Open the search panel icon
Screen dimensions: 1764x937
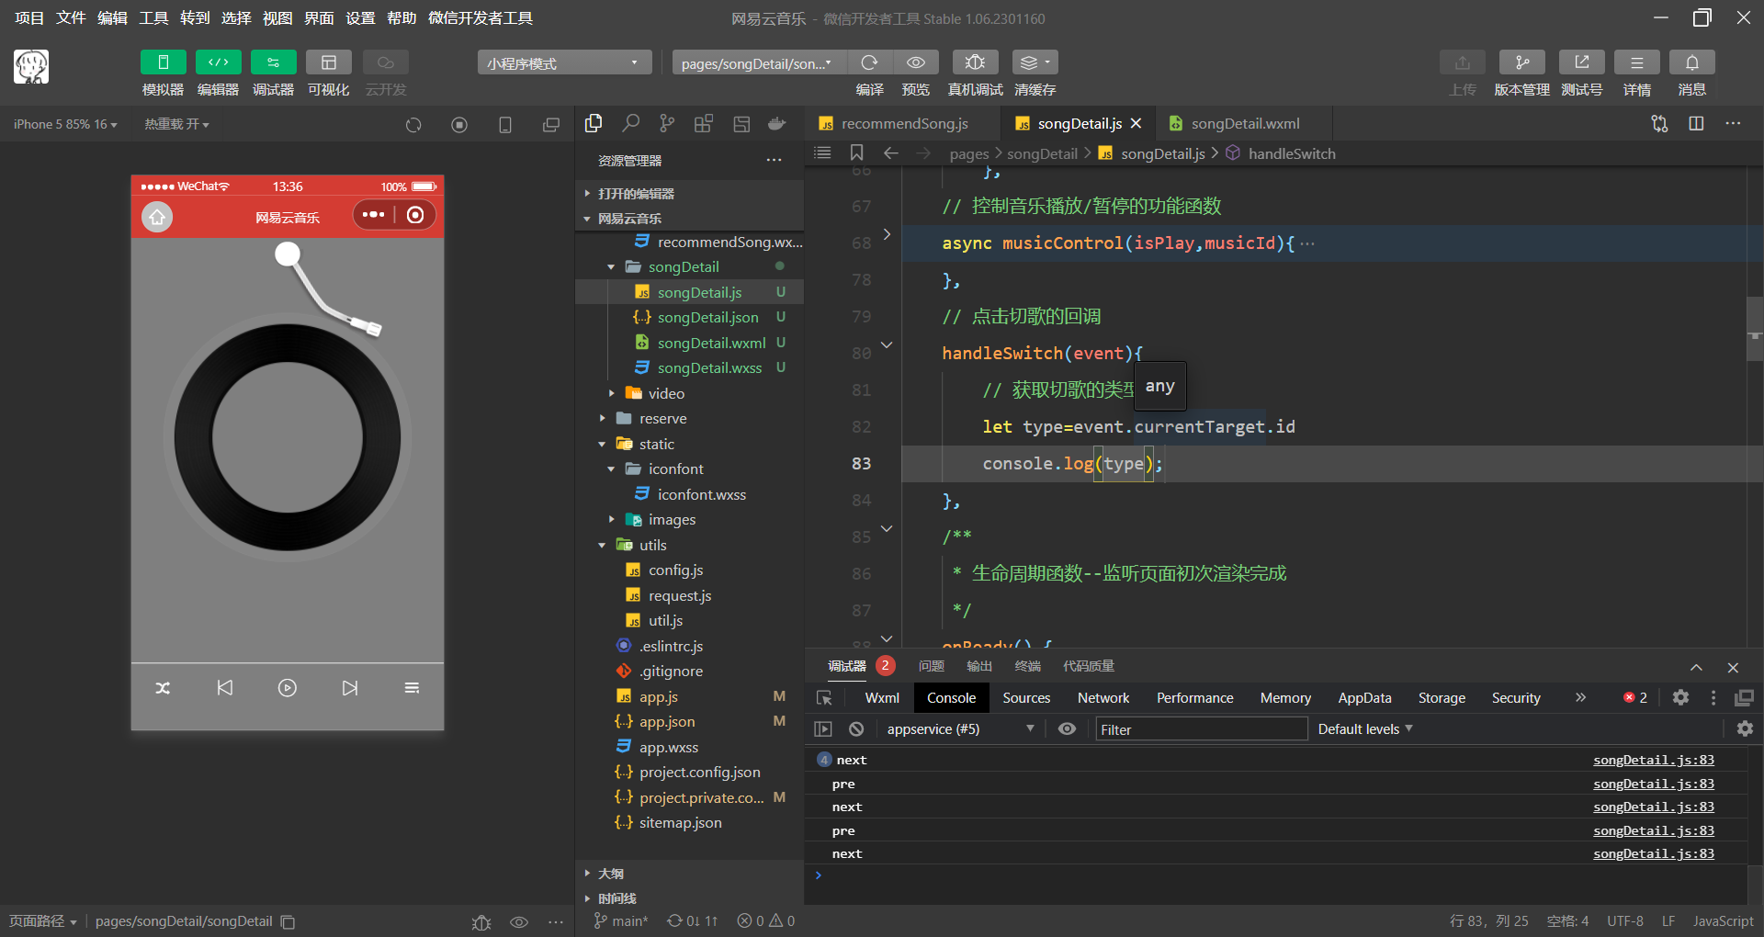pyautogui.click(x=630, y=123)
